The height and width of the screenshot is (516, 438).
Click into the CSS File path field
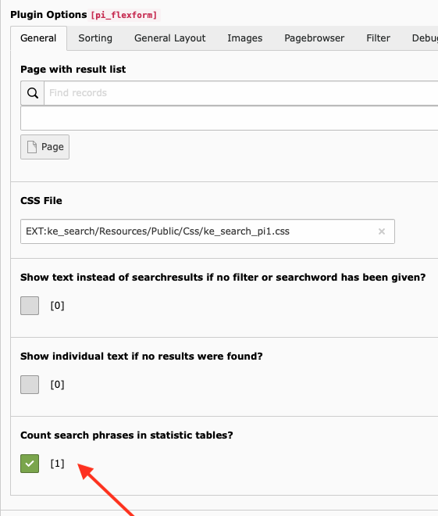point(208,231)
